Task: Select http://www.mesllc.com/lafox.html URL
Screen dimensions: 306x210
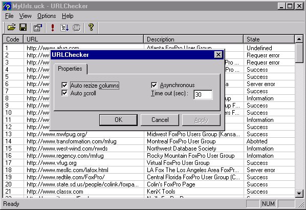Action: [x=68, y=170]
